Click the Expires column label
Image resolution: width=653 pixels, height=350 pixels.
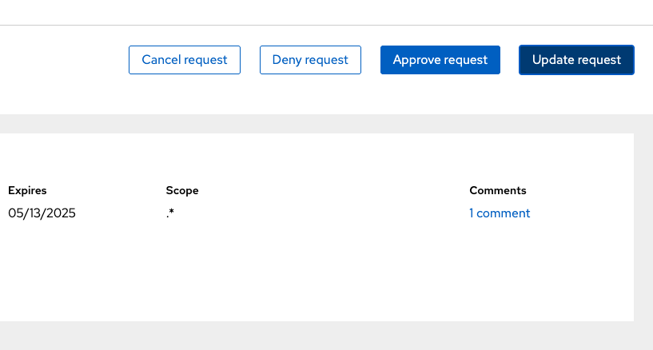click(27, 191)
